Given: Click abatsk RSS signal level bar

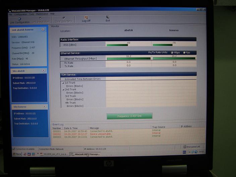Looking at the screenshot, I should point(117,45).
